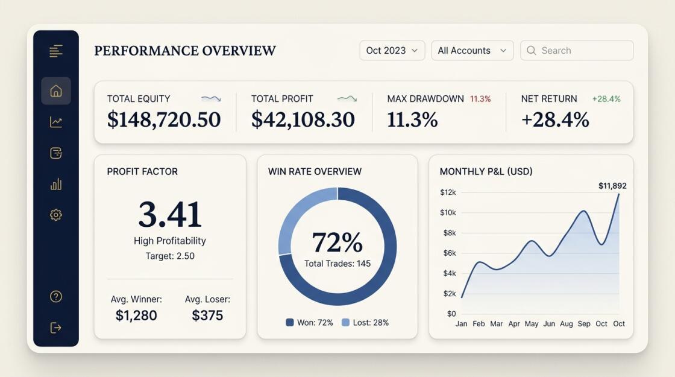Open the All Accounts dropdown
The image size is (675, 377).
point(472,51)
